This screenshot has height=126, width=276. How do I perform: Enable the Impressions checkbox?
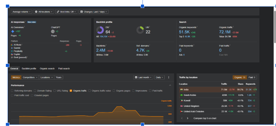pos(133,91)
